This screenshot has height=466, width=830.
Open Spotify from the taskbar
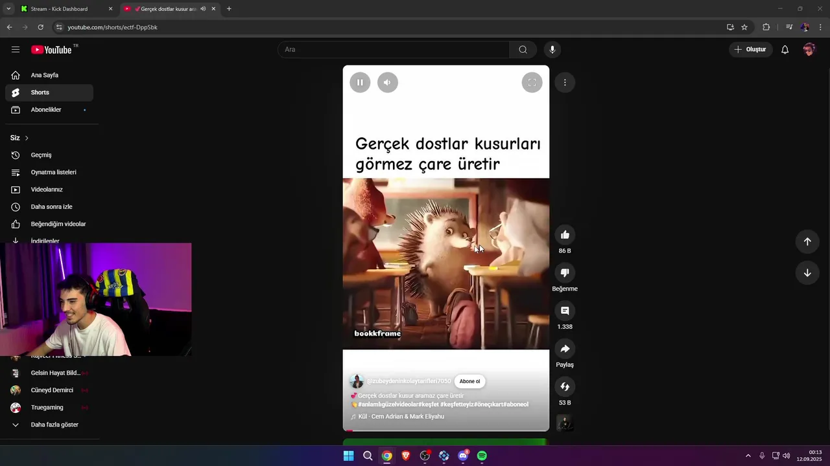pos(482,456)
